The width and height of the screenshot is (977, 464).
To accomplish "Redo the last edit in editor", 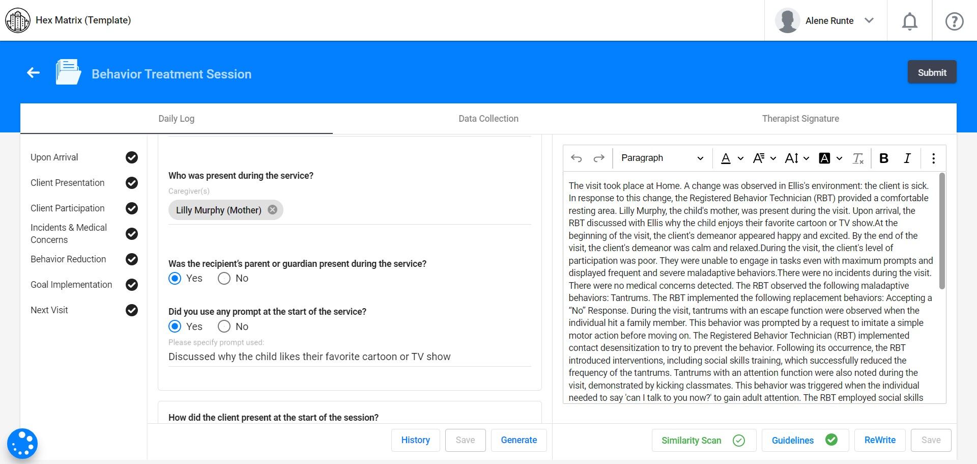I will click(599, 158).
